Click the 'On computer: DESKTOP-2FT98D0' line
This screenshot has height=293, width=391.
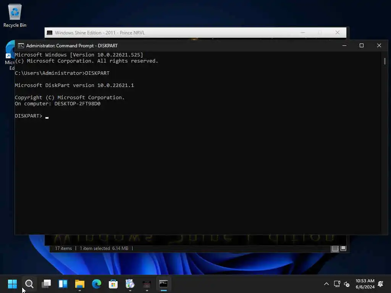(x=58, y=104)
